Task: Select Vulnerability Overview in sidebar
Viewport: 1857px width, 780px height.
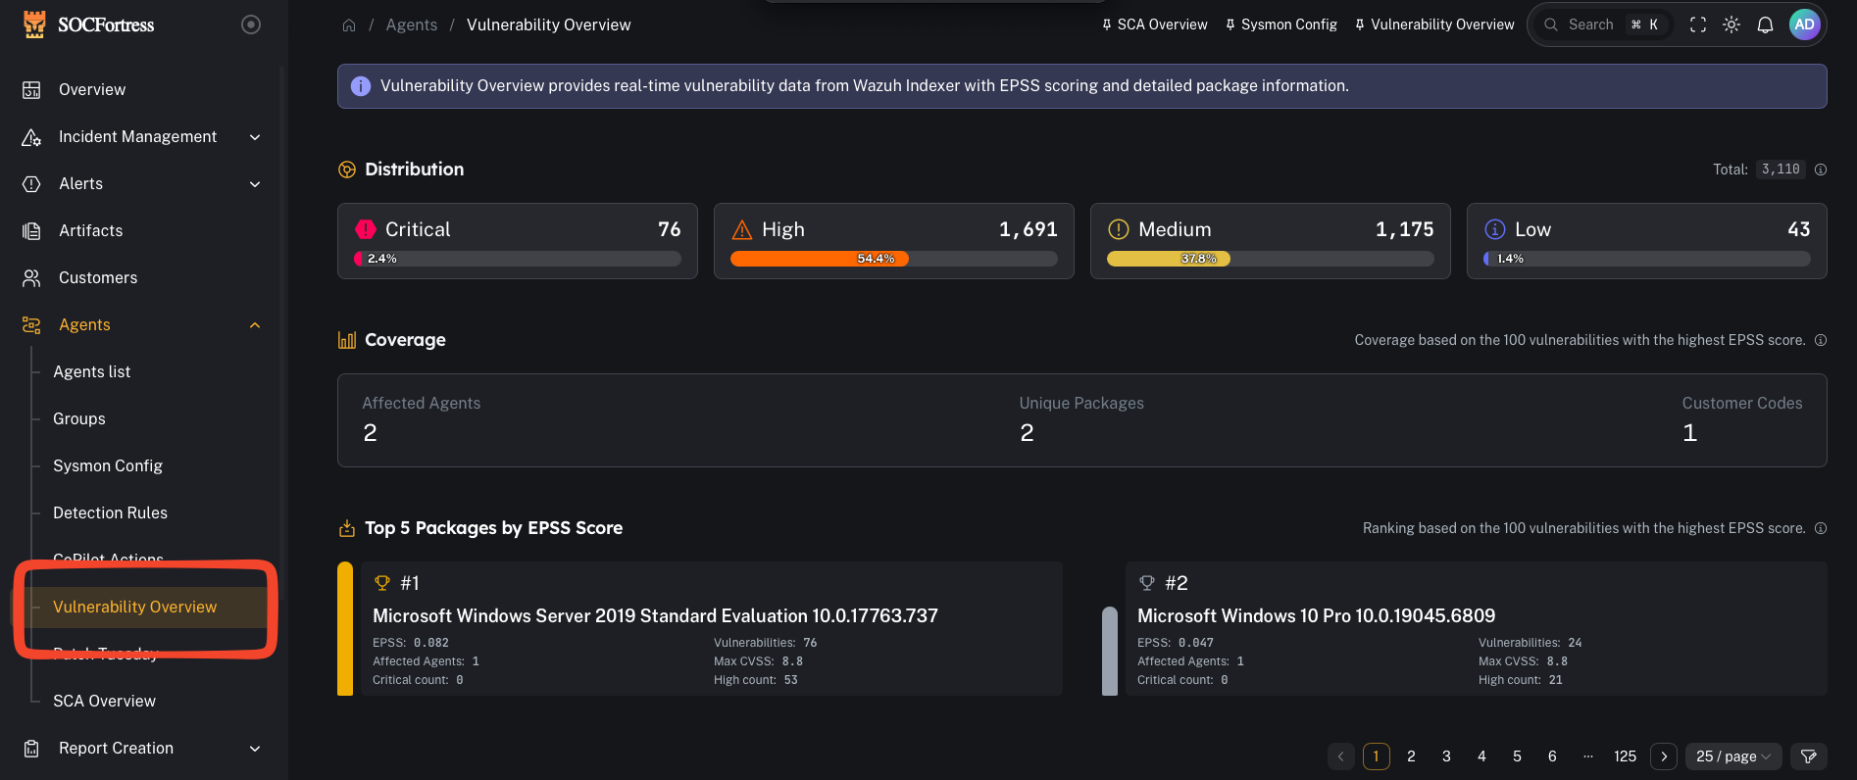Action: click(x=135, y=607)
